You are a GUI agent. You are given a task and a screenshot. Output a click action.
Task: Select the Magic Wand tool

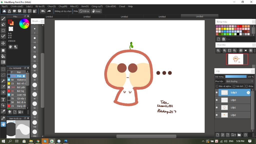coord(3,81)
